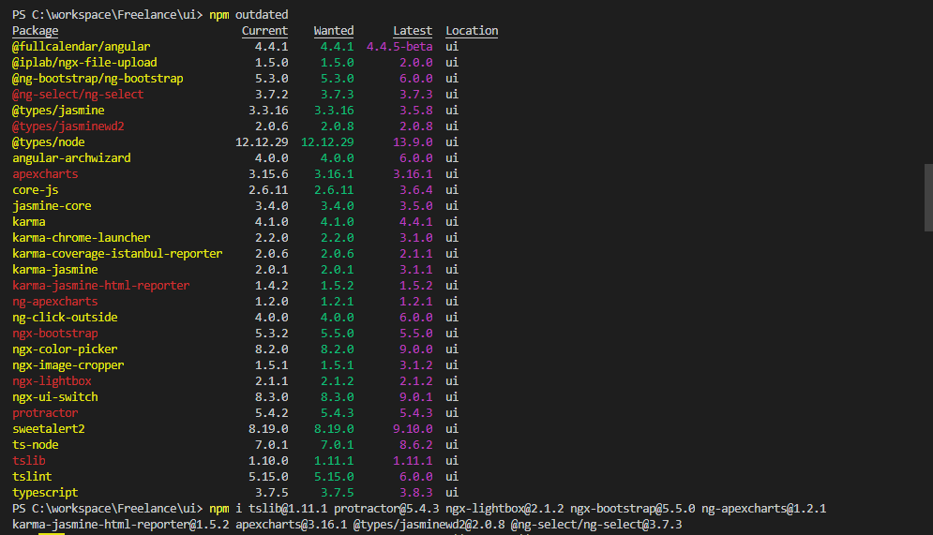933x535 pixels.
Task: Click '@ng-select/ng-select@3.7.3' in the install command
Action: 596,525
